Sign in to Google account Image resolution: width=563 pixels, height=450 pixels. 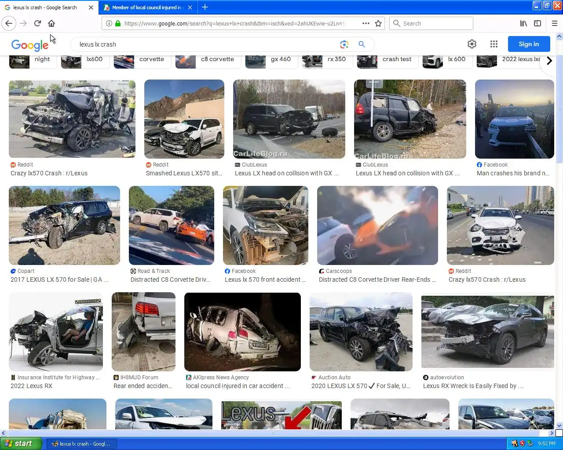pos(529,44)
